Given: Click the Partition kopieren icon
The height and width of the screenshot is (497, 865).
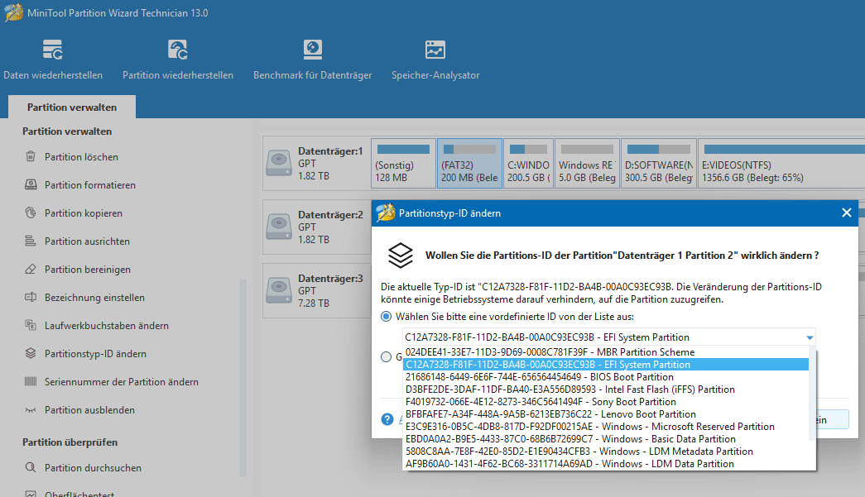Looking at the screenshot, I should 31,213.
